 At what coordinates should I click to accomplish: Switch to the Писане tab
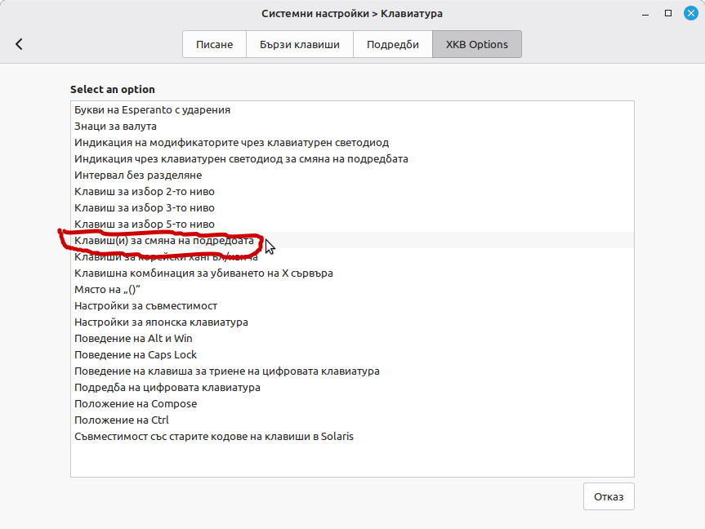(215, 44)
